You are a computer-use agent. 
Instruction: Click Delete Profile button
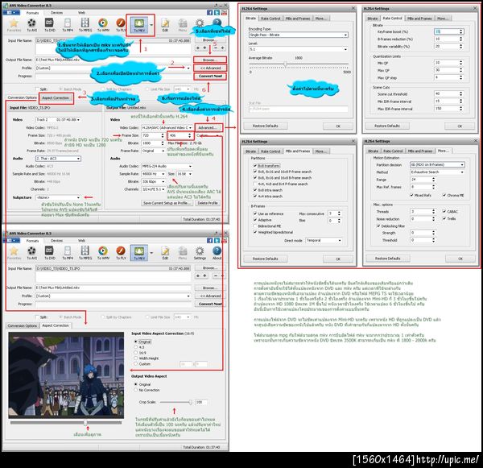pyautogui.click(x=208, y=203)
